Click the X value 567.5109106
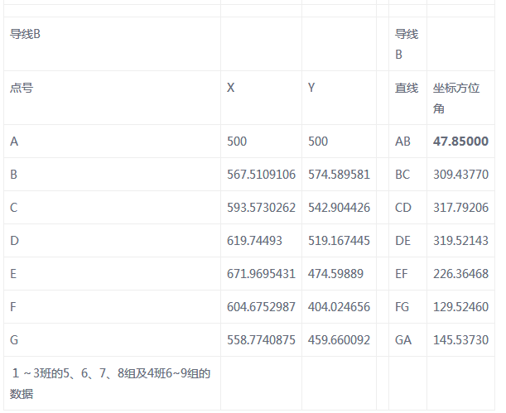 point(261,175)
